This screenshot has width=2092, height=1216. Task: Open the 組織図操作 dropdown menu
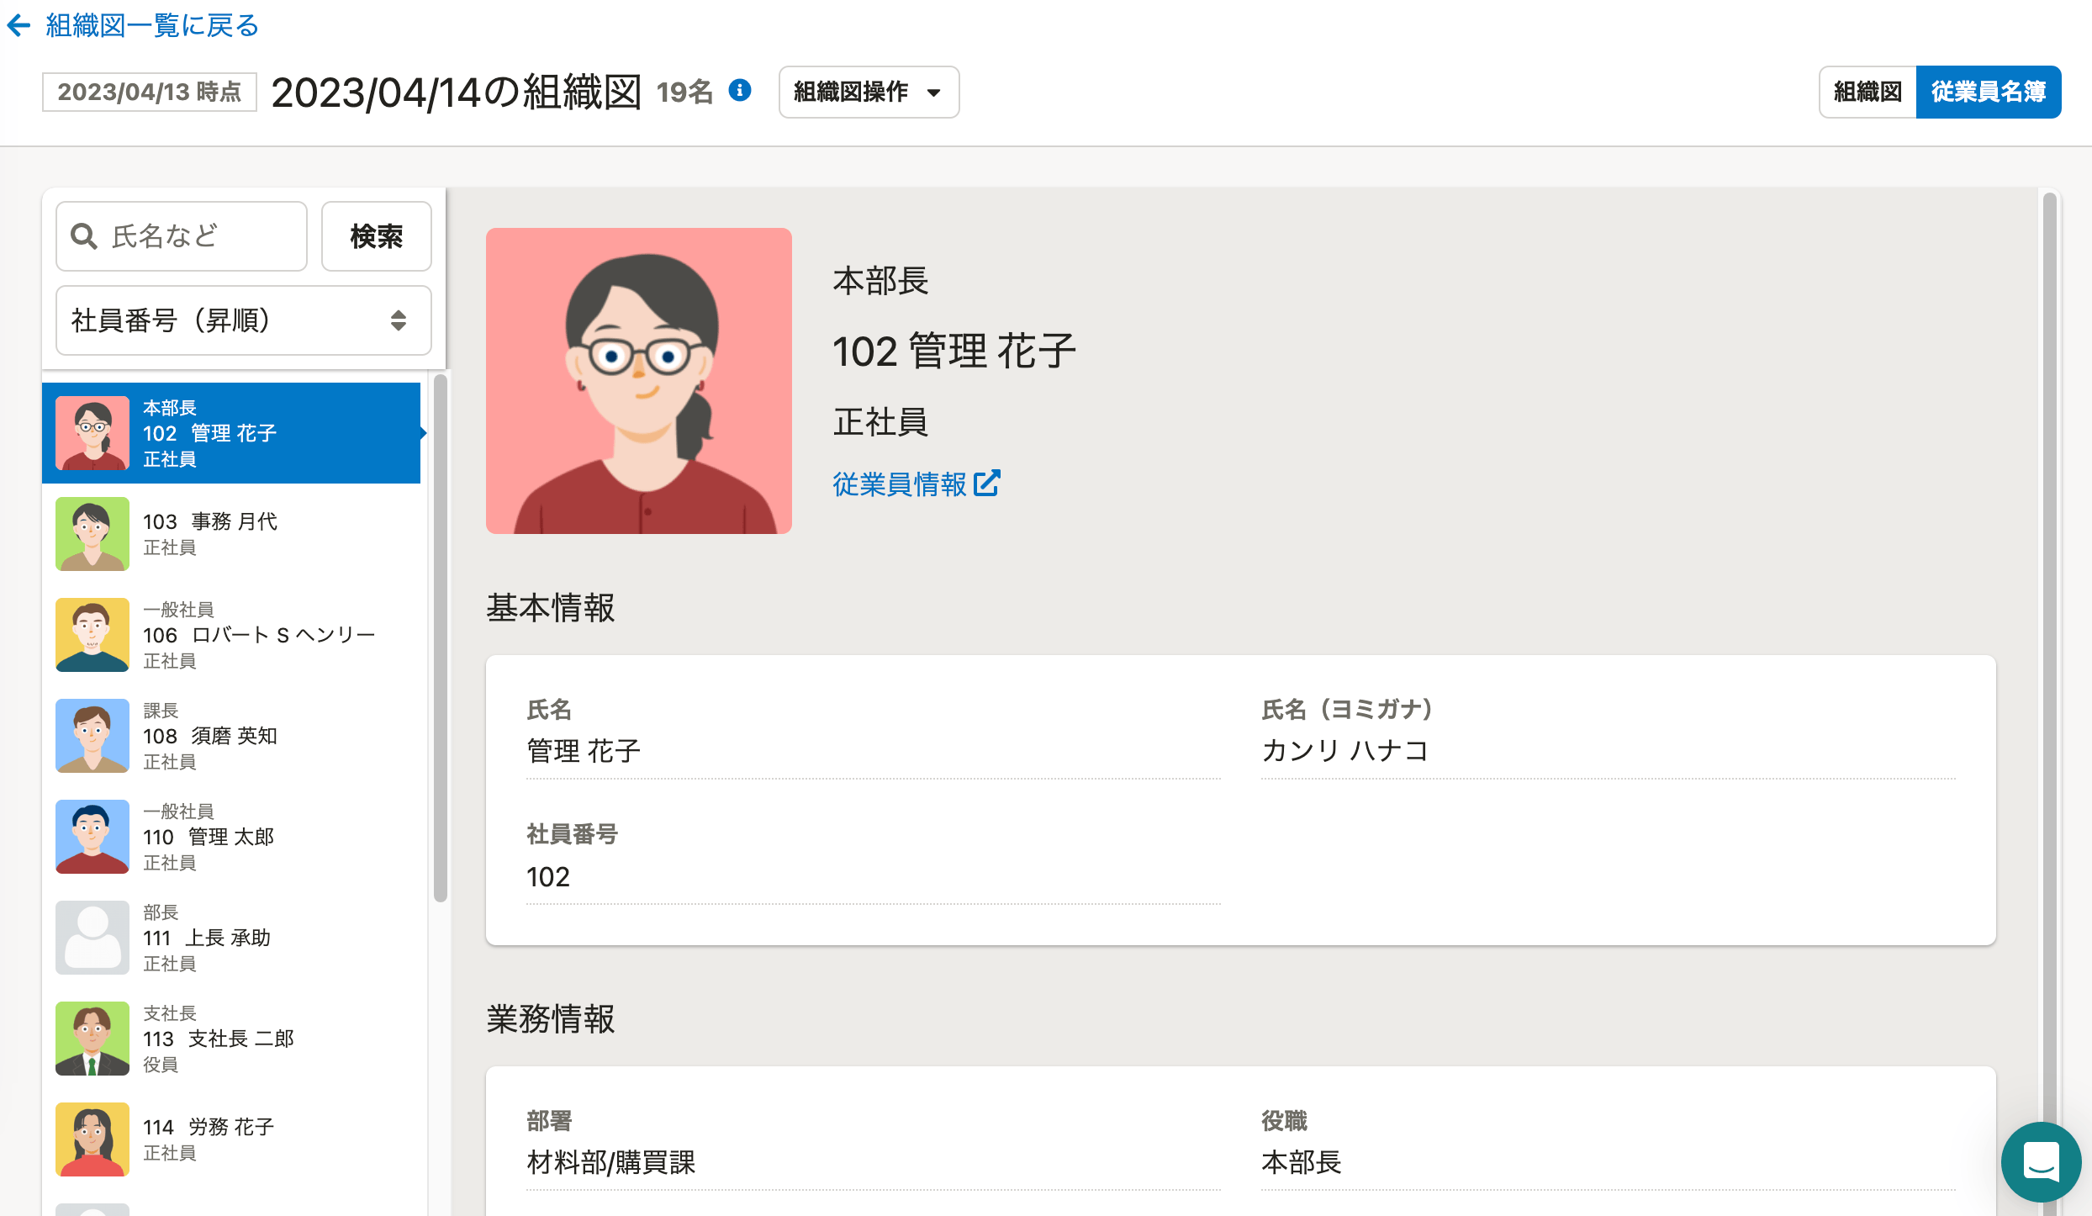(869, 92)
